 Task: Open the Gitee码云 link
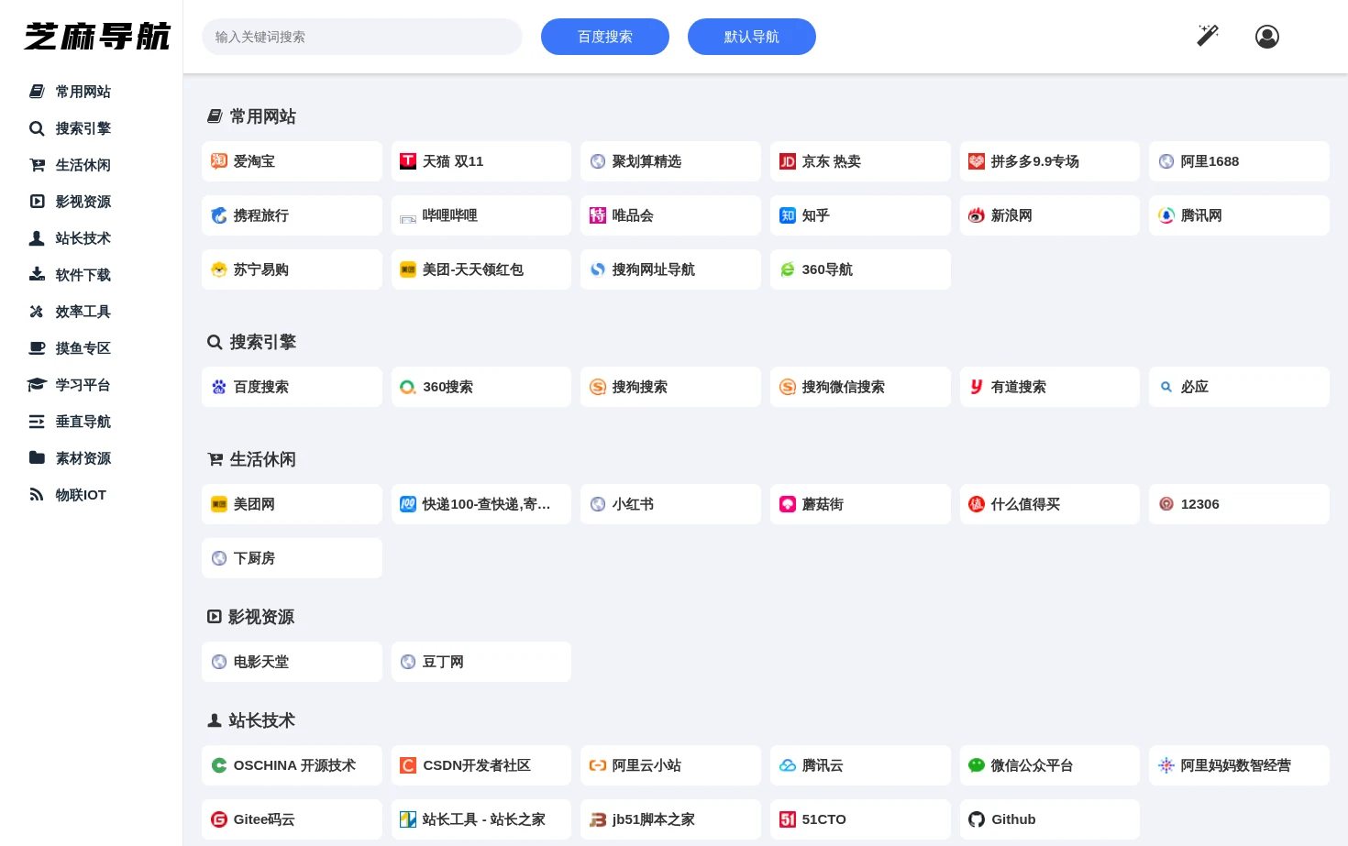[292, 819]
